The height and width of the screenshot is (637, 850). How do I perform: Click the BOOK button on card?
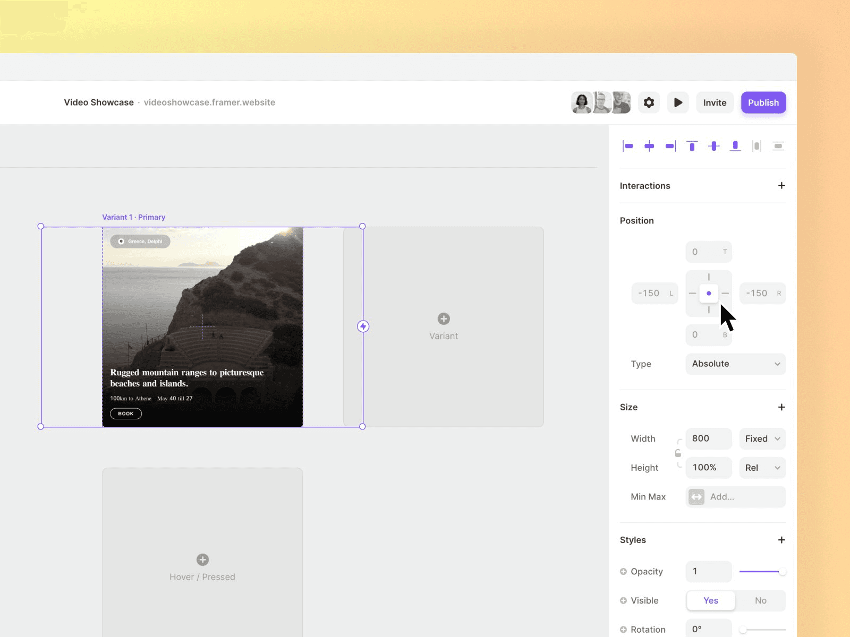coord(126,414)
